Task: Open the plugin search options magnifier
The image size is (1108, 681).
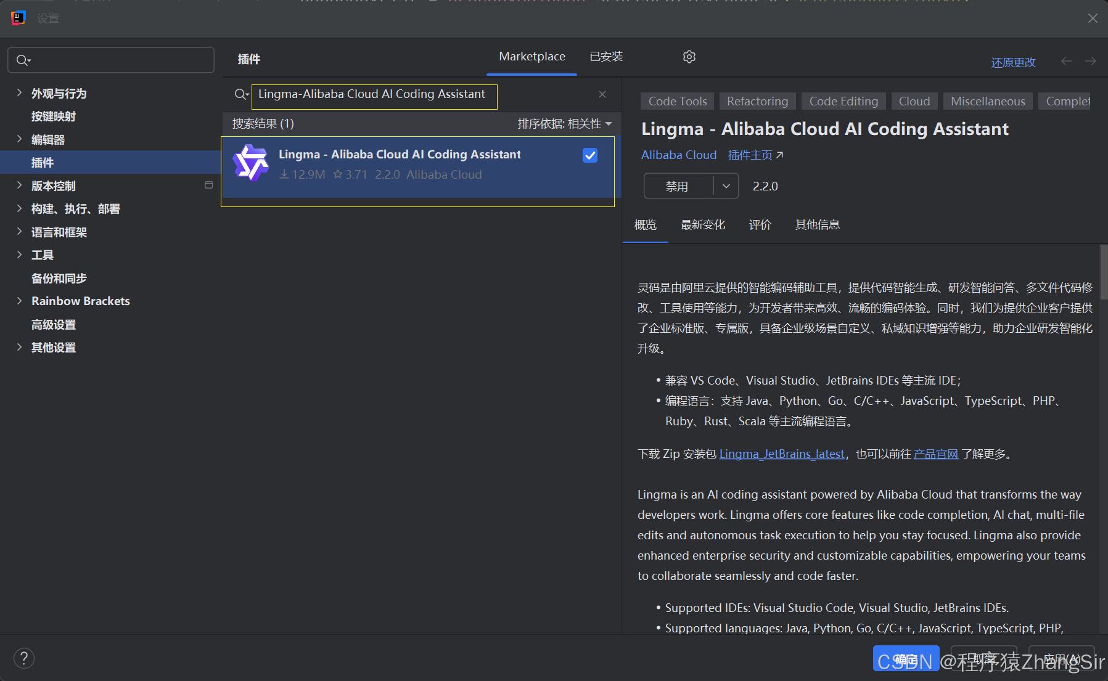Action: 241,94
